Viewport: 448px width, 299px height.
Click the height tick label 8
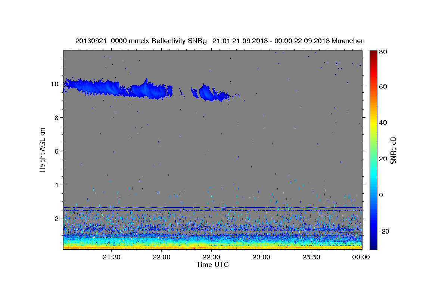pos(57,118)
